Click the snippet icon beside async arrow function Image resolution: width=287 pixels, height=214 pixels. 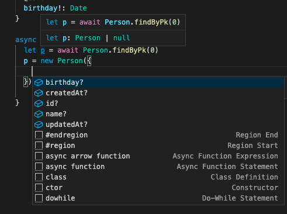39,156
